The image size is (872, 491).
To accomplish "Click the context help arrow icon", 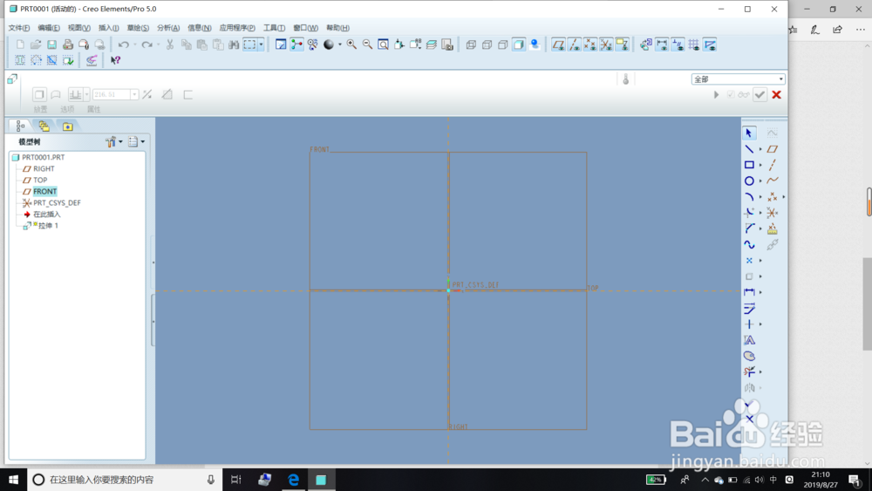I will 115,60.
